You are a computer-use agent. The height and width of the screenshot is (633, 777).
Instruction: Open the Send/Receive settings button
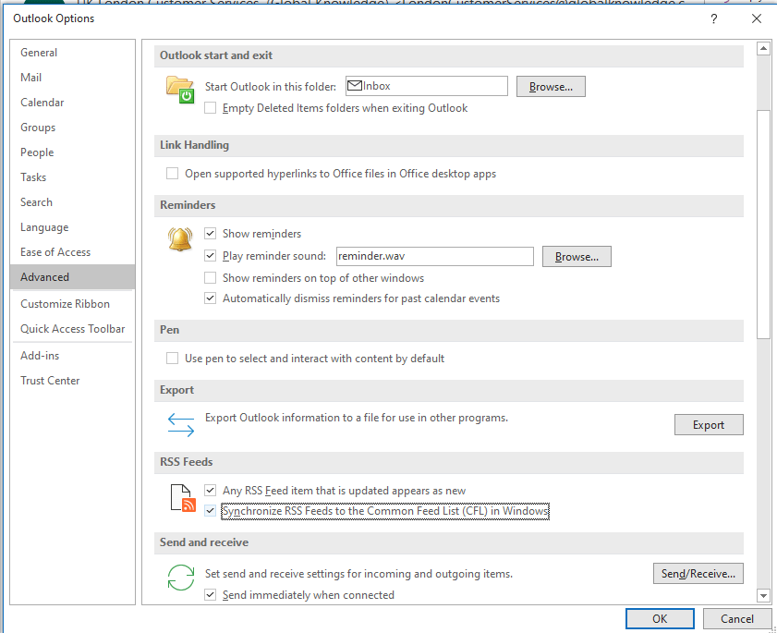[x=698, y=574]
